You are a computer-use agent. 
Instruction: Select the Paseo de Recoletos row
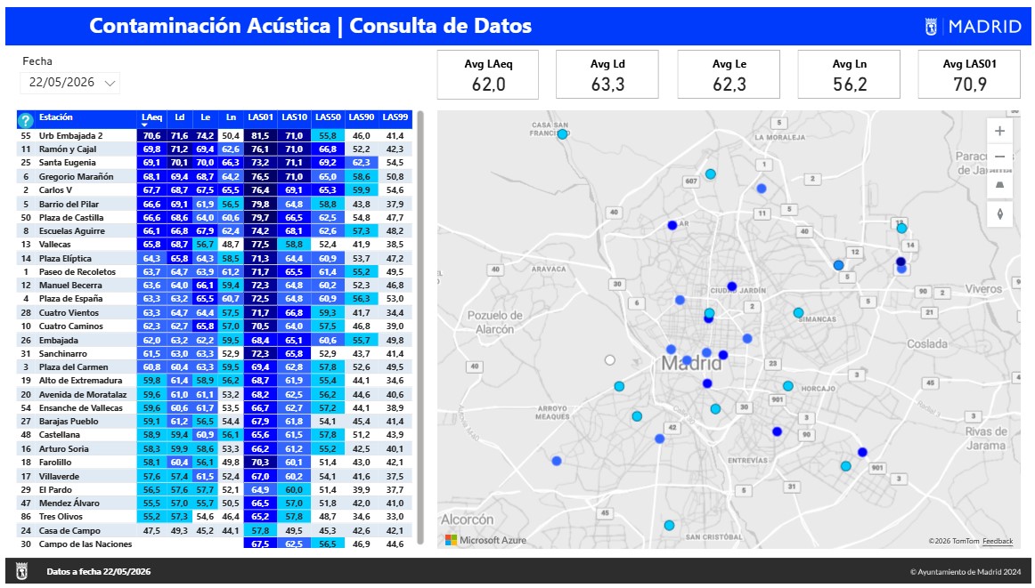click(x=215, y=271)
